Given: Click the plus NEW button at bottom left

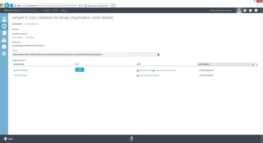Looking at the screenshot, I should pos(8,139).
